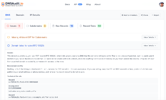Switch to the Domain tab
This screenshot has height=100, width=166.
(x=20, y=15)
